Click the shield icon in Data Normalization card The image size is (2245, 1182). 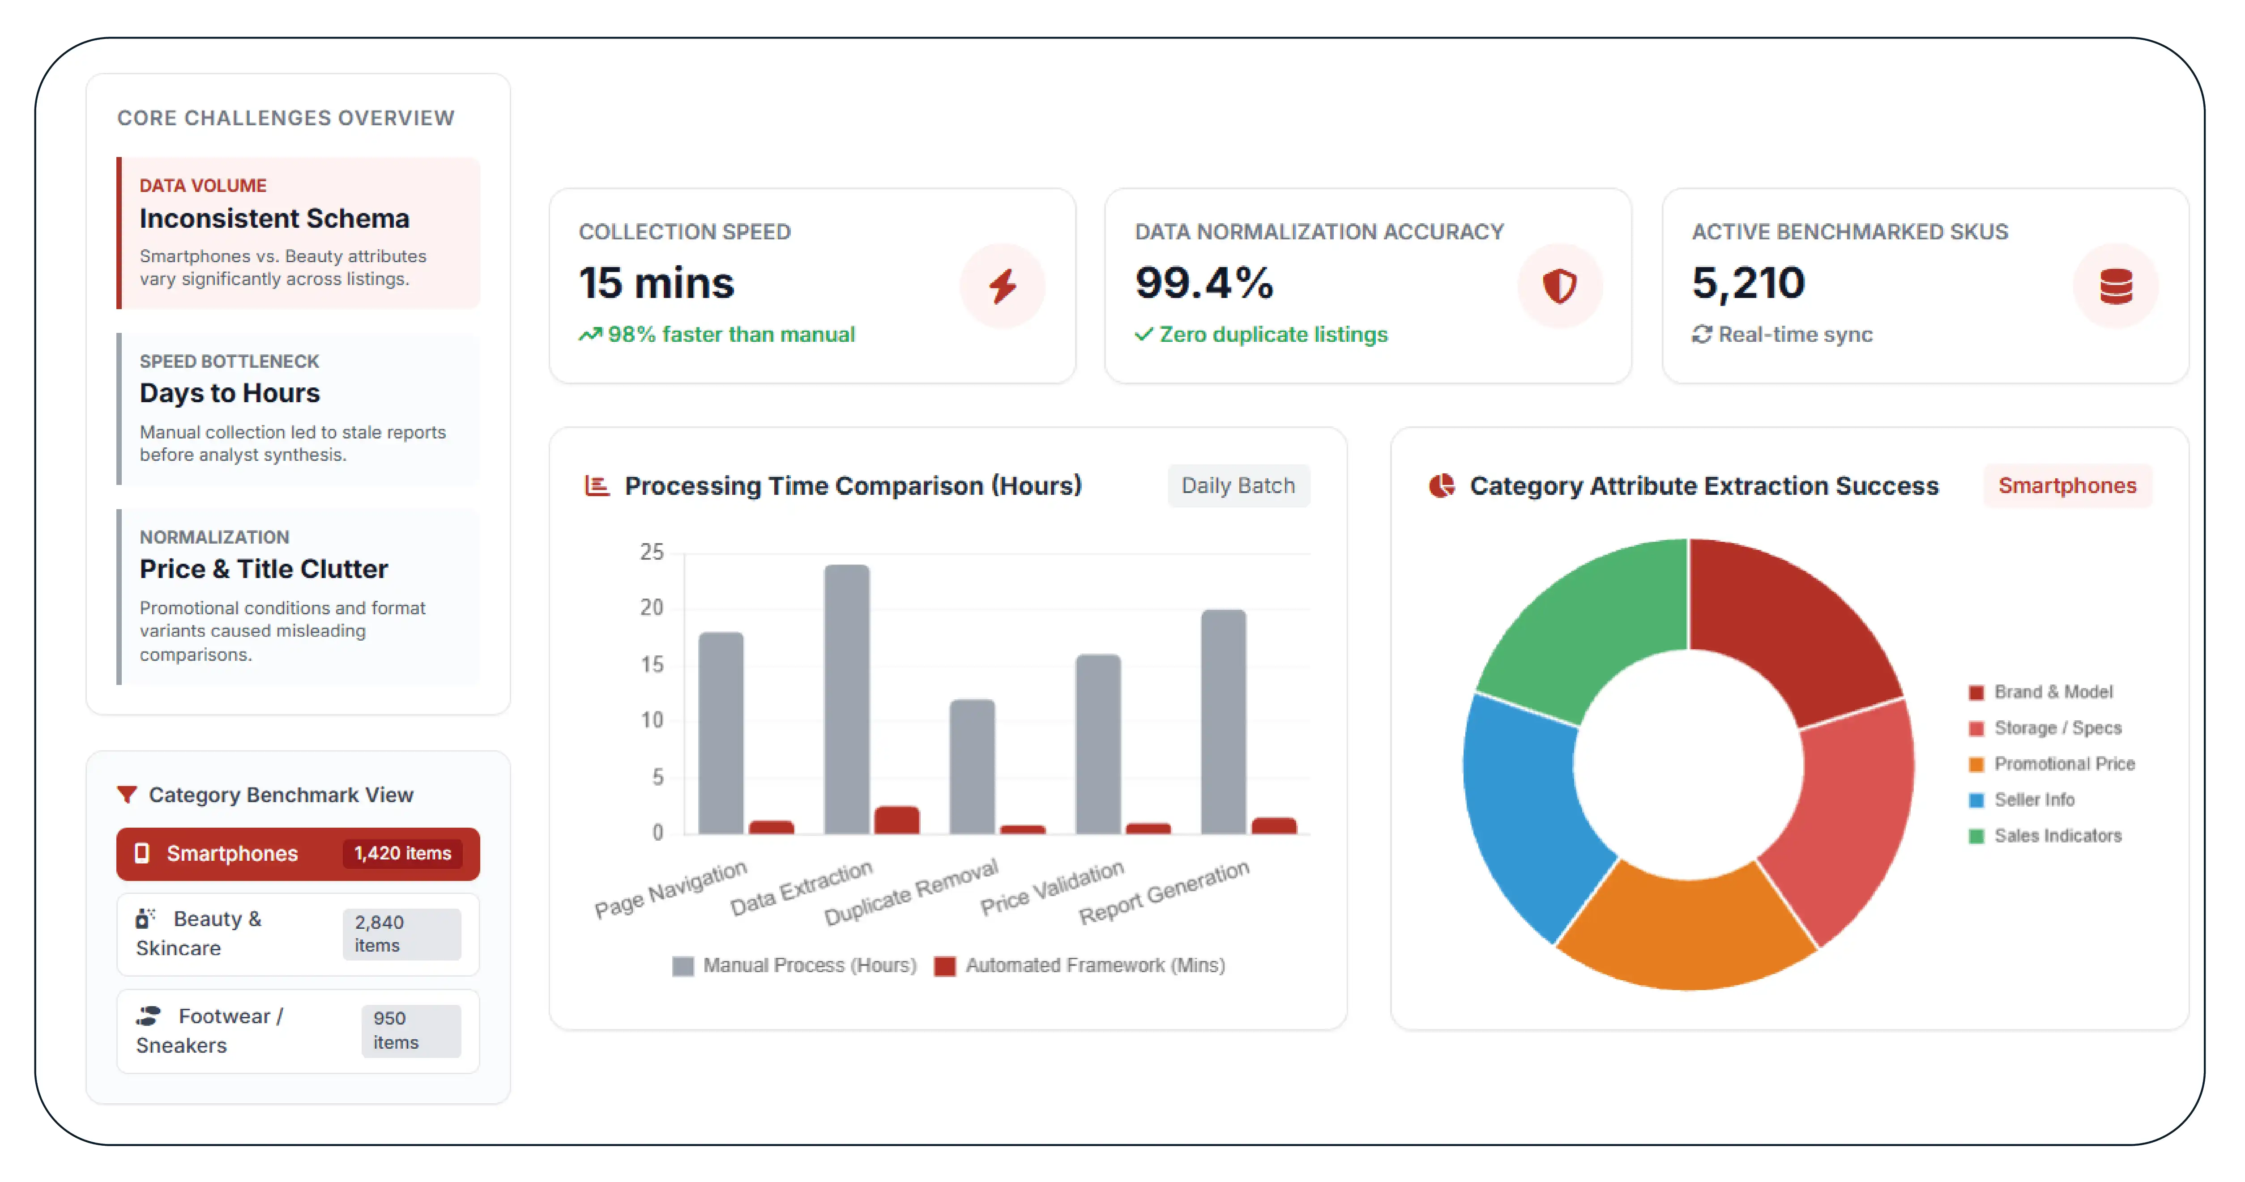point(1559,286)
